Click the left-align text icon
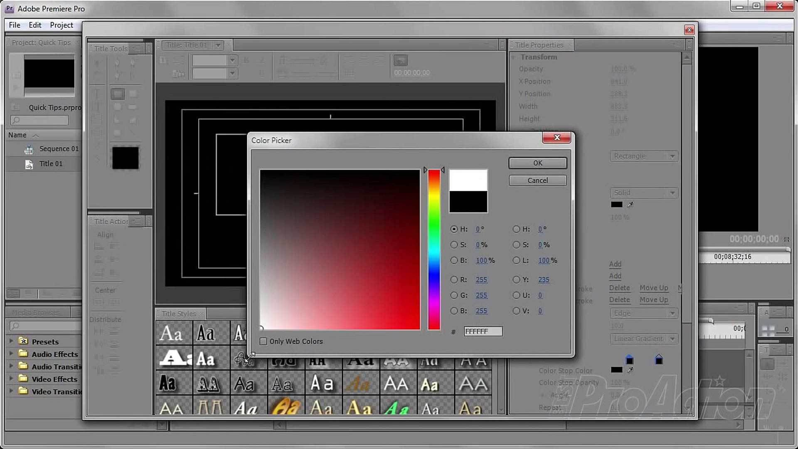The width and height of the screenshot is (798, 449). [348, 61]
